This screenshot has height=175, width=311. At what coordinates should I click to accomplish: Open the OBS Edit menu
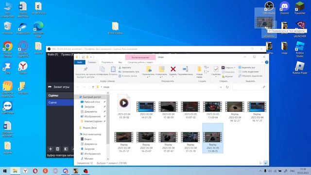click(67, 54)
